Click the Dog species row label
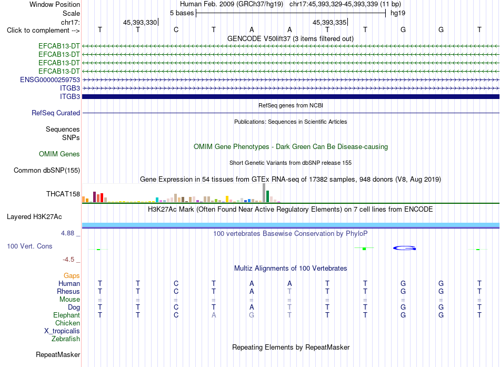The height and width of the screenshot is (367, 500). [x=74, y=308]
